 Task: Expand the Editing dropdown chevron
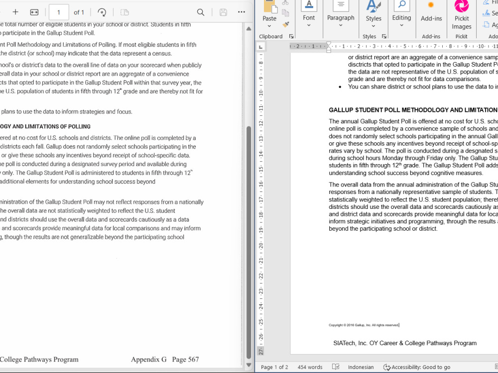pyautogui.click(x=401, y=25)
